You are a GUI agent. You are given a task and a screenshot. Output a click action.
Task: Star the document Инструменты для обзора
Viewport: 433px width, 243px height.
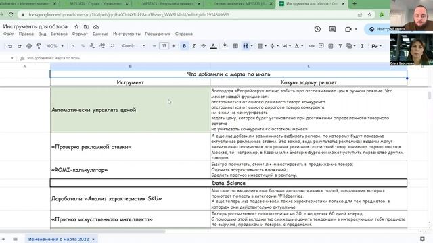point(76,27)
